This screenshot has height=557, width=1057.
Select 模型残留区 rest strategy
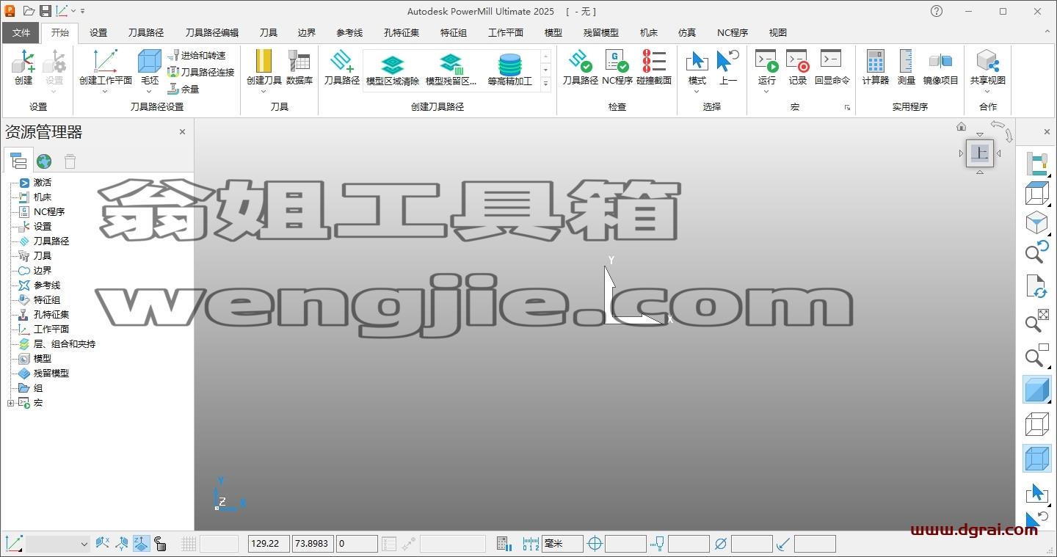pos(451,70)
